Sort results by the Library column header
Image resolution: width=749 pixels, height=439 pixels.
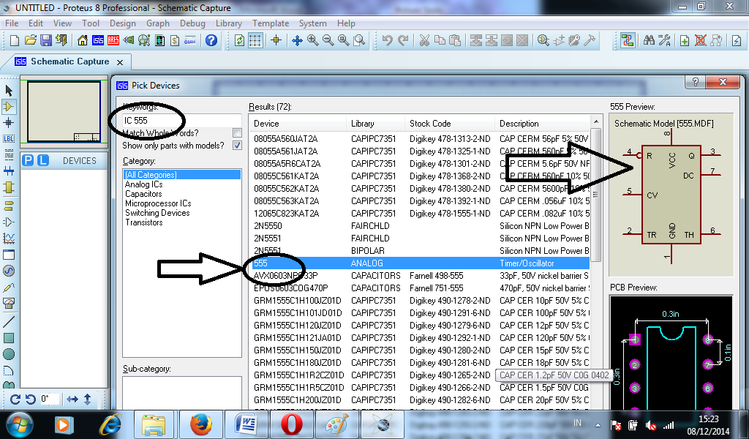pyautogui.click(x=375, y=124)
